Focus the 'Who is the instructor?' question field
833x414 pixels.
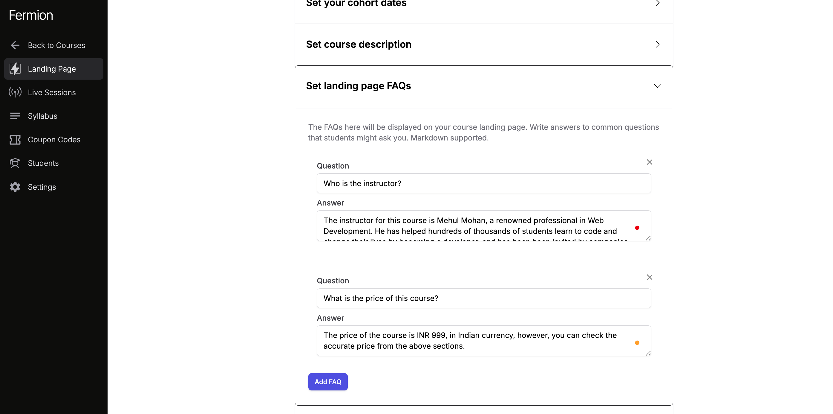point(483,183)
